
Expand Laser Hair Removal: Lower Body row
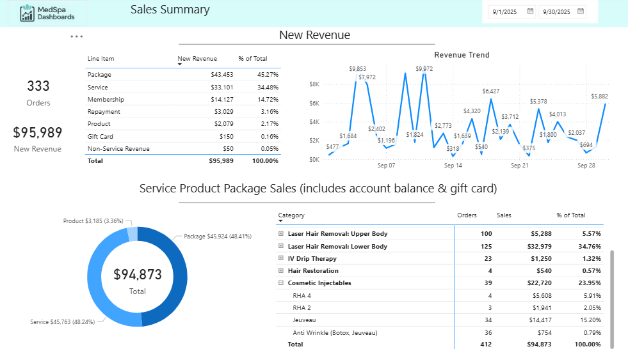pyautogui.click(x=281, y=246)
